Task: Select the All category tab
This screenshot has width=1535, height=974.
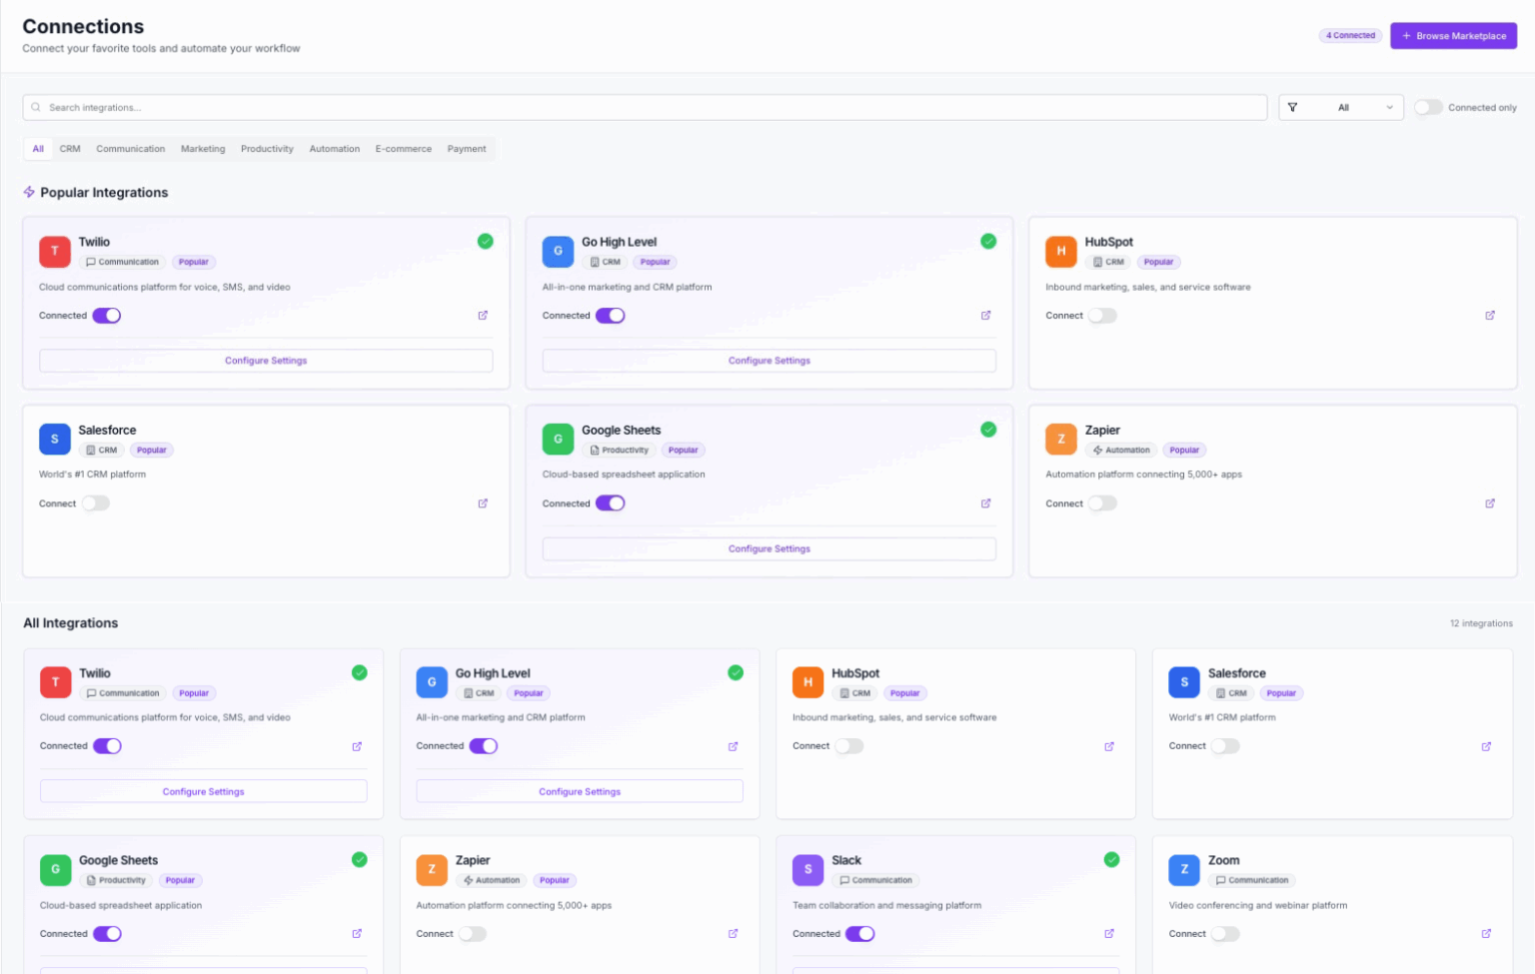Action: point(38,149)
